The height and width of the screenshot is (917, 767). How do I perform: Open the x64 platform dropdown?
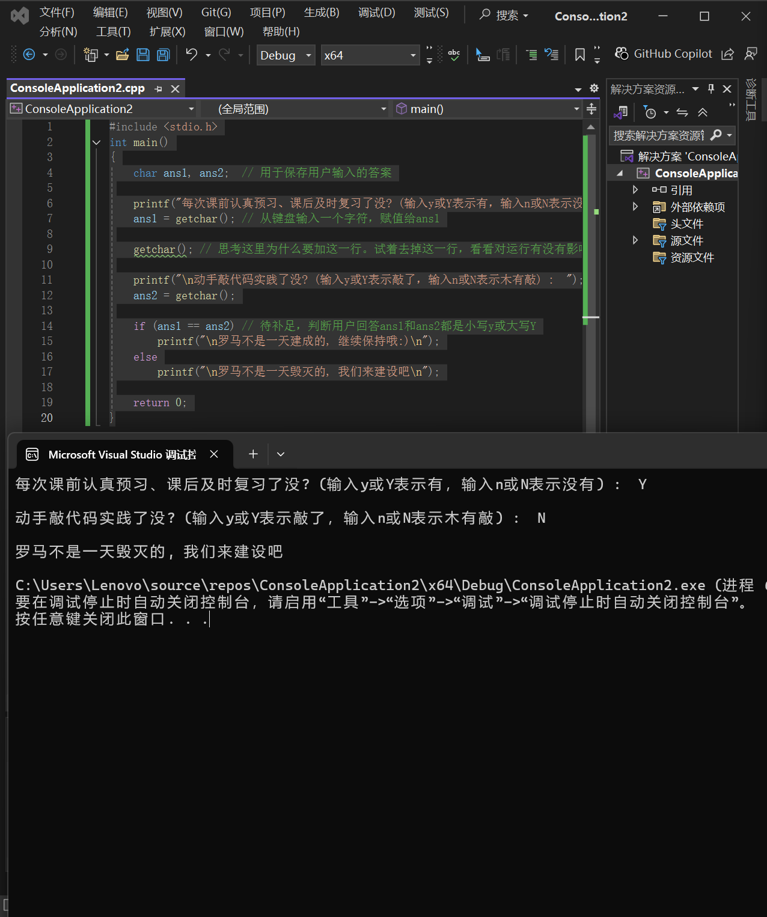point(370,55)
